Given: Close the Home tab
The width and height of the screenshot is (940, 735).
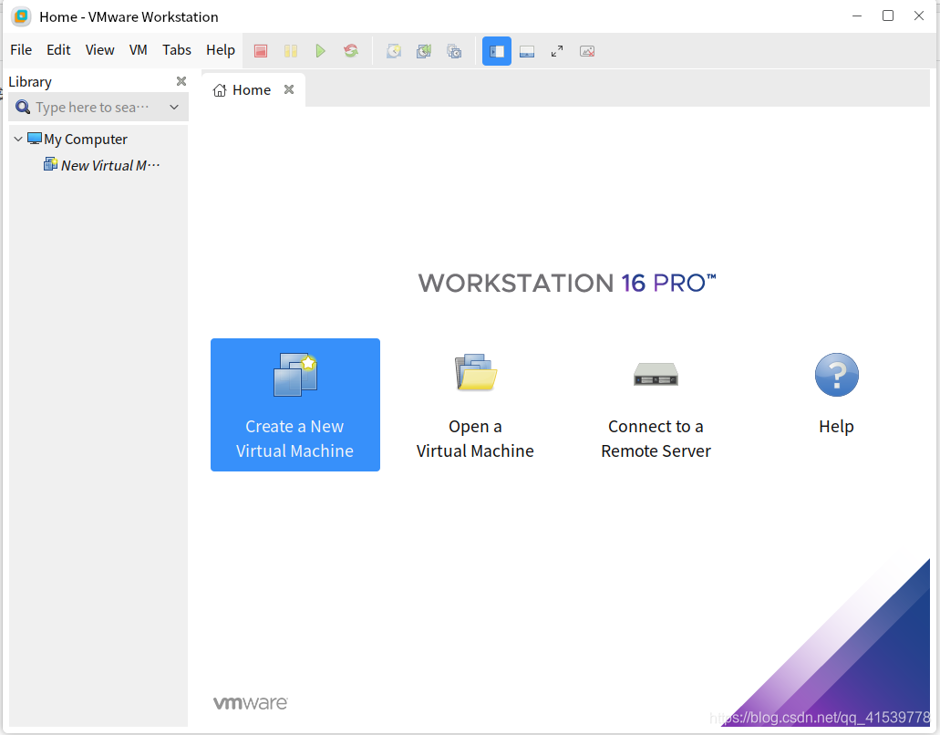Looking at the screenshot, I should pos(289,89).
